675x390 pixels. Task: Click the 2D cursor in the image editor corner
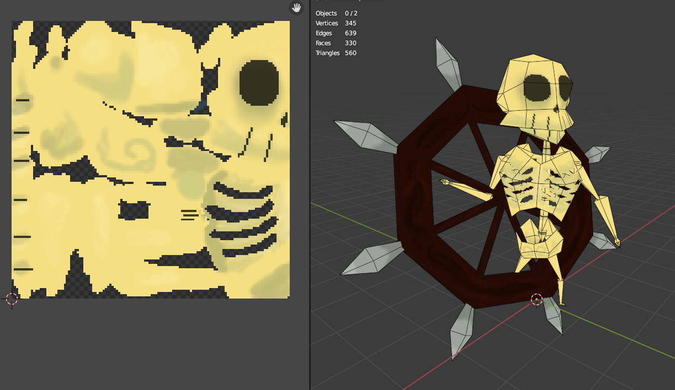coord(11,299)
